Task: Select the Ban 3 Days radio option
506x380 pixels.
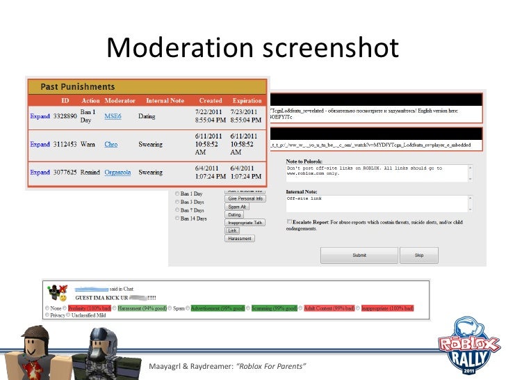Action: click(177, 202)
